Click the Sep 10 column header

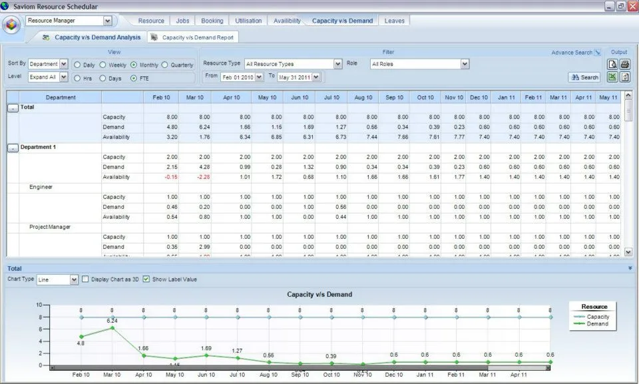coord(394,97)
